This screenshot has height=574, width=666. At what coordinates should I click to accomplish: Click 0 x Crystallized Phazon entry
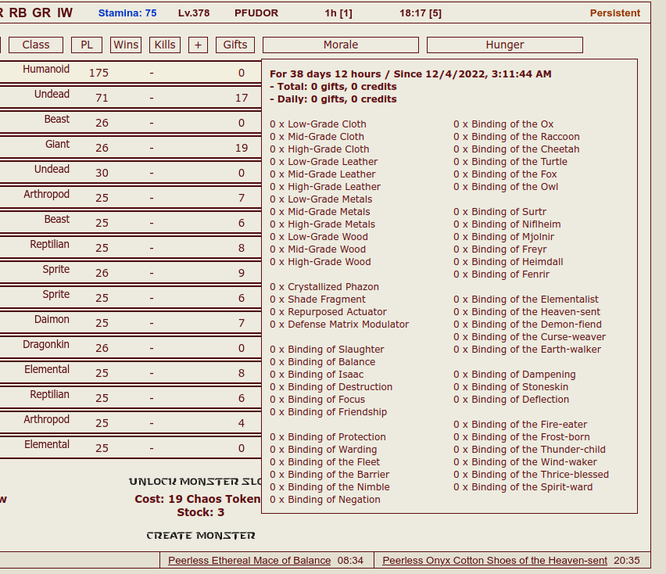[x=324, y=287]
